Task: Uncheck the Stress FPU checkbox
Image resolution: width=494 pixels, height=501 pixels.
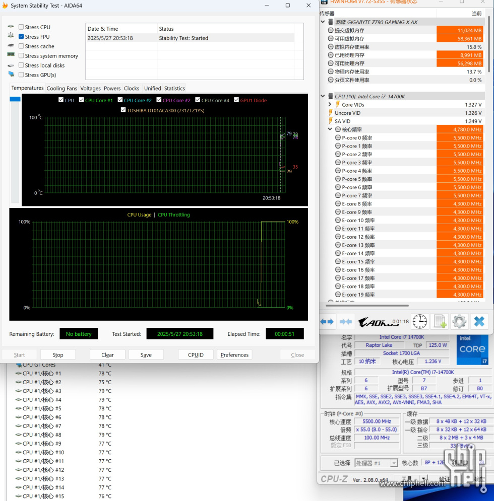Action: (x=21, y=36)
